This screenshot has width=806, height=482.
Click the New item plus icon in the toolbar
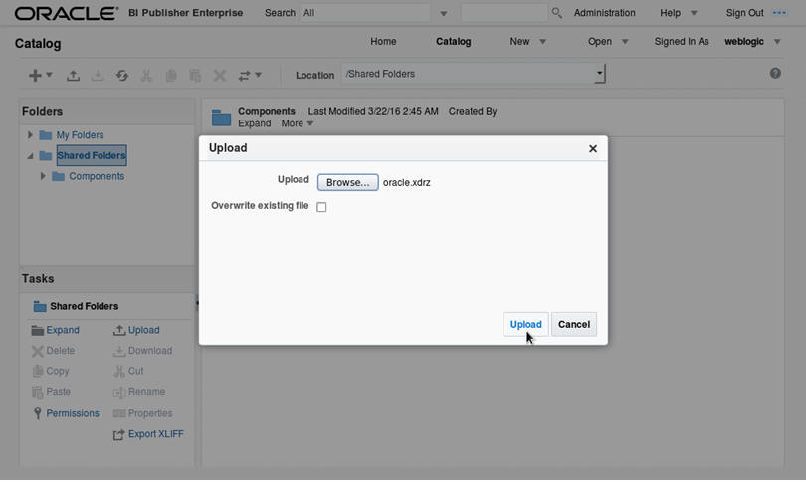click(x=35, y=75)
